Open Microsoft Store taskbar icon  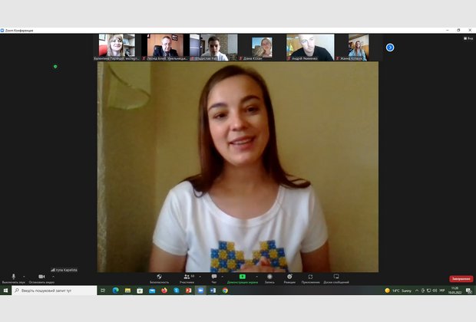[x=140, y=291]
